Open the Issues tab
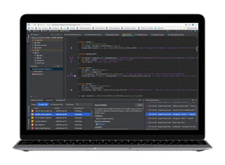225x165 pixels. coord(49,100)
